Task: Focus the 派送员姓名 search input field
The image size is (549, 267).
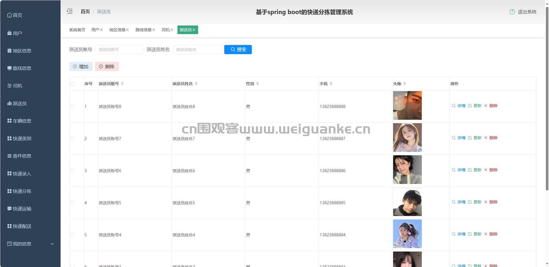Action: [197, 50]
